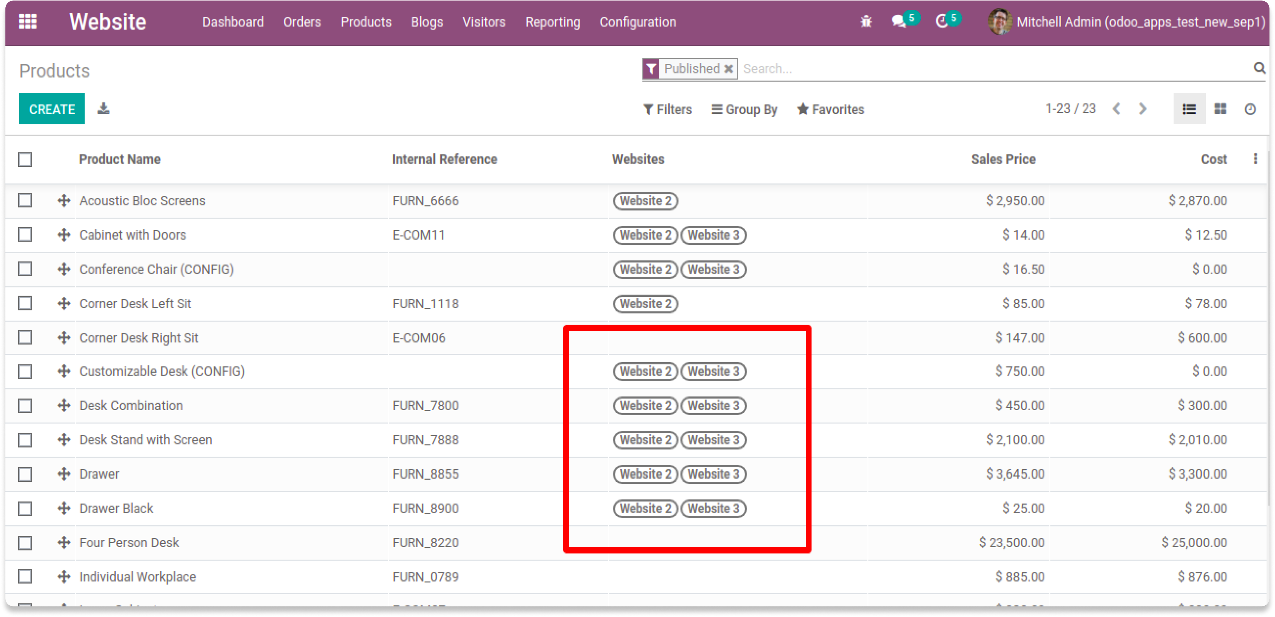The image size is (1275, 617).
Task: Check the Cabinet with Doors row checkbox
Action: [x=25, y=235]
